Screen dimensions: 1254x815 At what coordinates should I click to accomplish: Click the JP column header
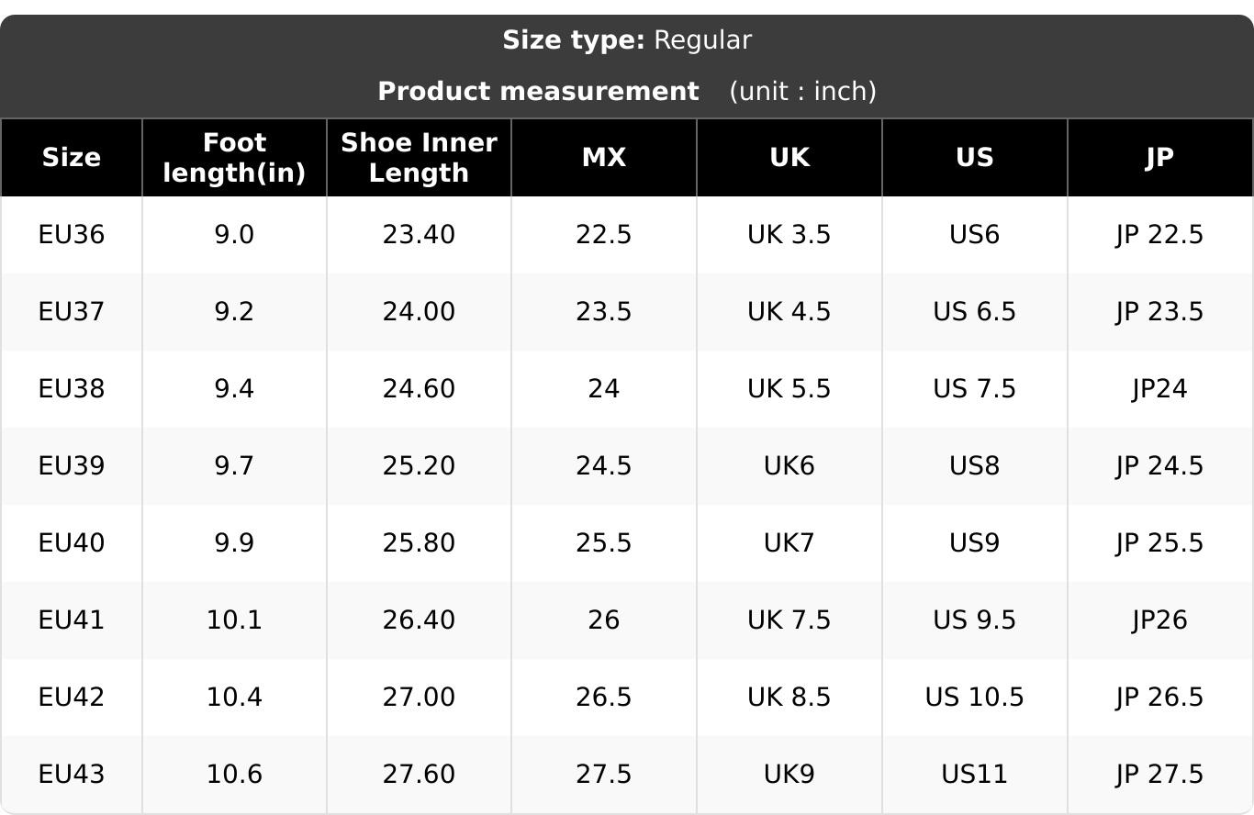pyautogui.click(x=1160, y=158)
